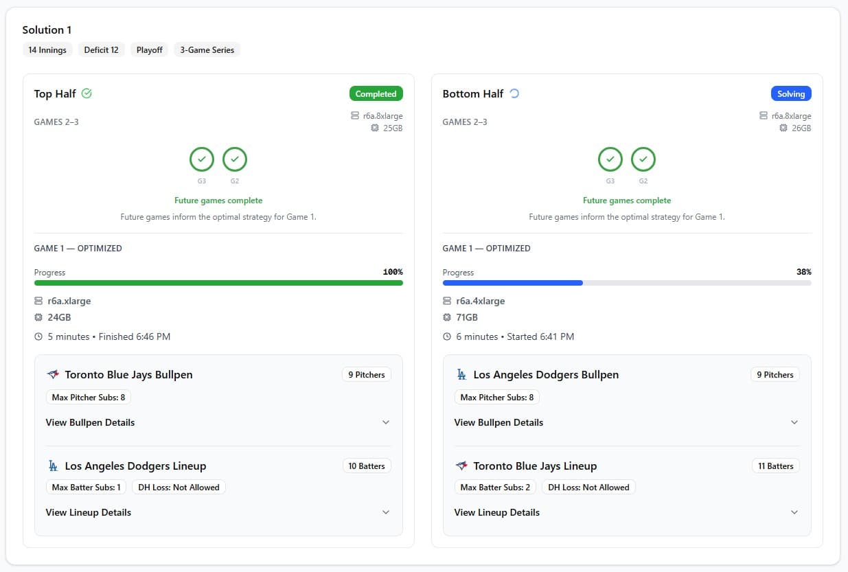
Task: Click the Max Batter Subs: 2 badge
Action: (x=495, y=488)
